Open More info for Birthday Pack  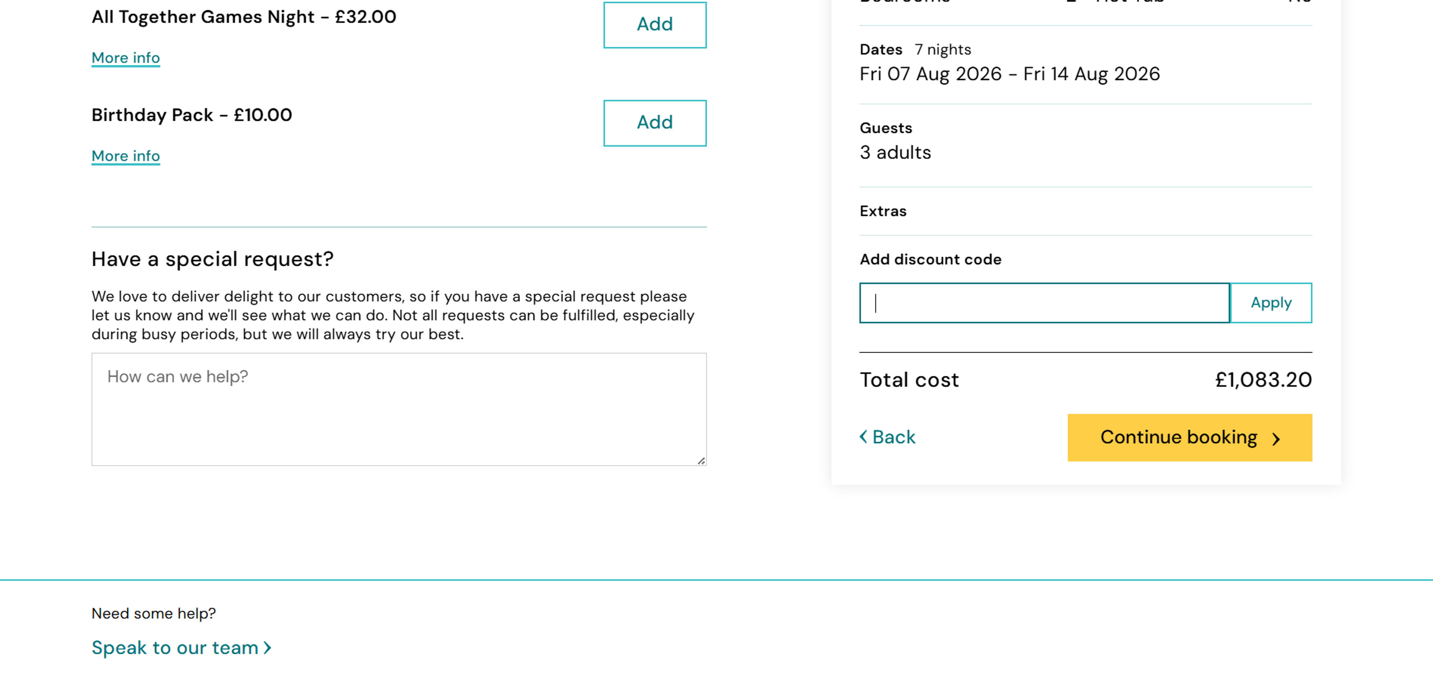(125, 156)
